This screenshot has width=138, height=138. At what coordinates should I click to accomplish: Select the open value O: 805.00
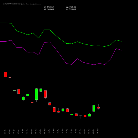coord(49,9)
